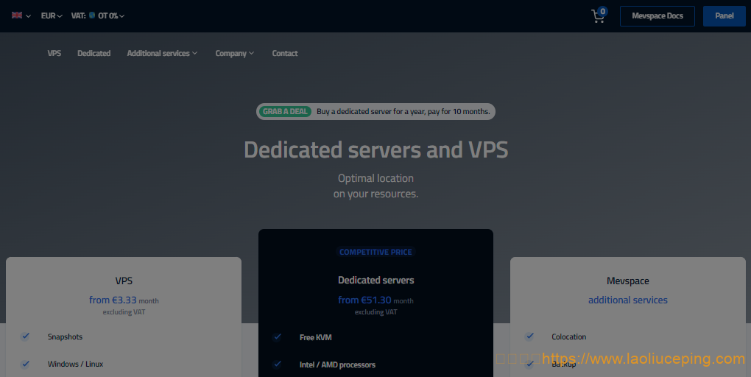This screenshot has height=377, width=751.
Task: Click the globe icon beside VAT
Action: tap(92, 15)
